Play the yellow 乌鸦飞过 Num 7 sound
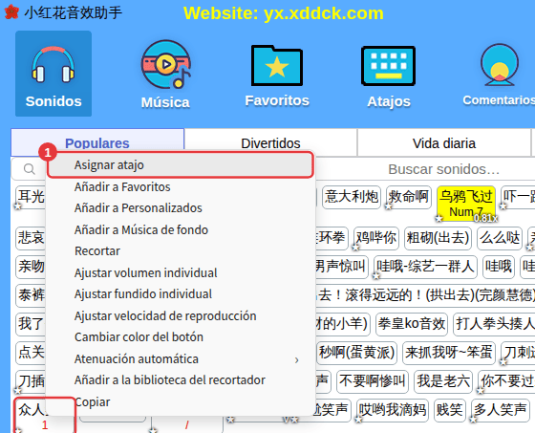The image size is (535, 433). click(x=466, y=204)
